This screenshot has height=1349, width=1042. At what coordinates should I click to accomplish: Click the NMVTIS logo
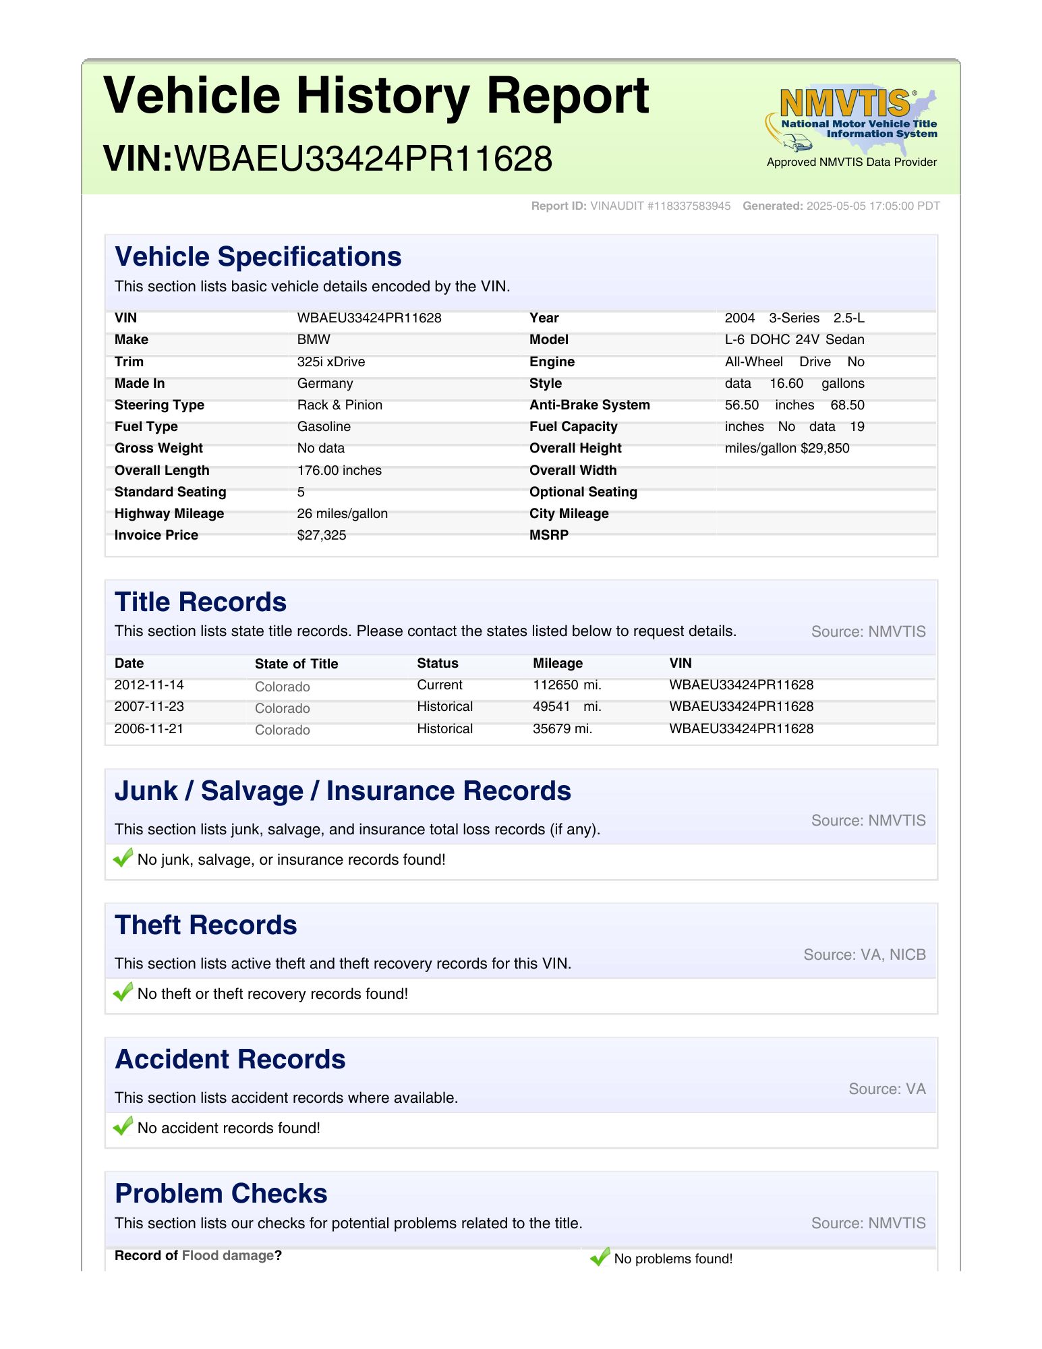pyautogui.click(x=851, y=119)
